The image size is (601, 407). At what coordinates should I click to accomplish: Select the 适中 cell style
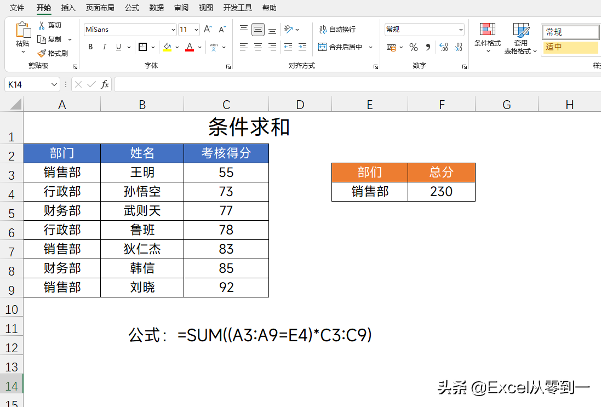pos(571,47)
